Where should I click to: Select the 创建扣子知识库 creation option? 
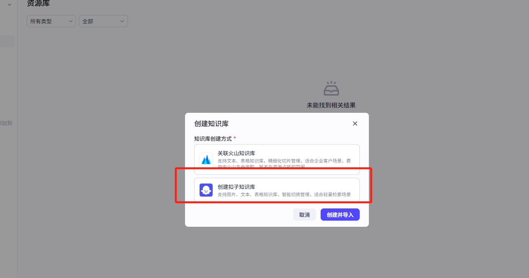pos(277,190)
